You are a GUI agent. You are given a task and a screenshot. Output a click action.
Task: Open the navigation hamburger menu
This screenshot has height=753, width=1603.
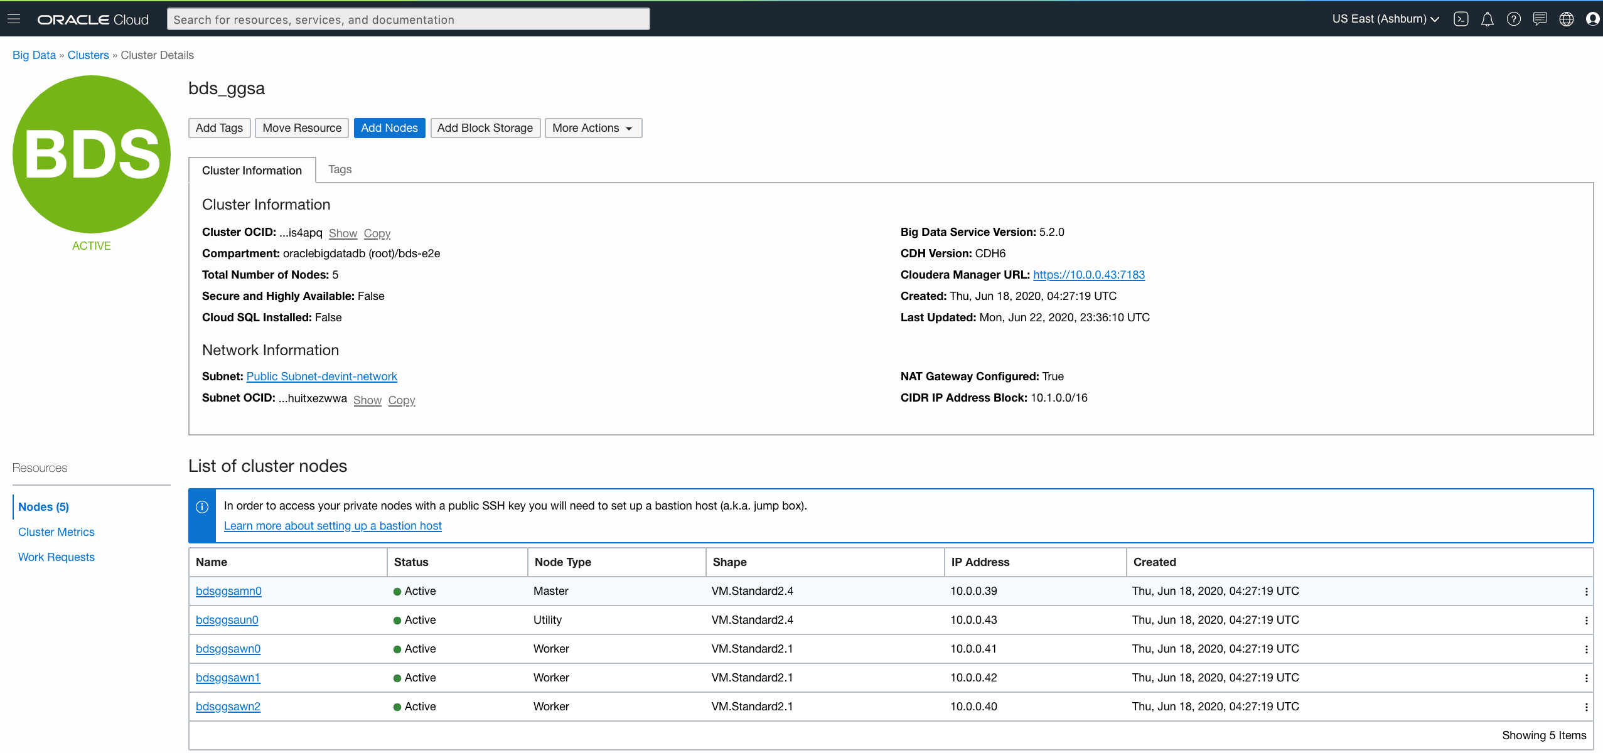pyautogui.click(x=13, y=19)
